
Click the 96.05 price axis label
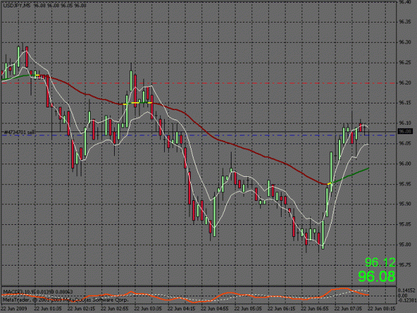point(405,143)
